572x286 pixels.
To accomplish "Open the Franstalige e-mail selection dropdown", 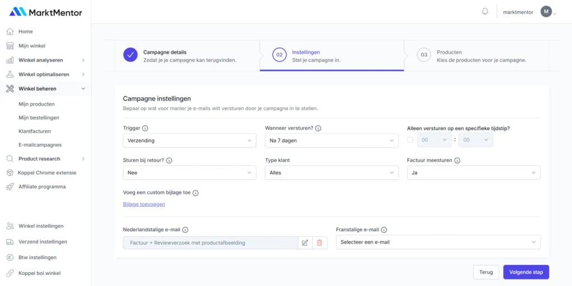I will (438, 242).
